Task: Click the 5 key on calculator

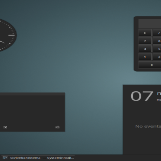Action: 157,49
